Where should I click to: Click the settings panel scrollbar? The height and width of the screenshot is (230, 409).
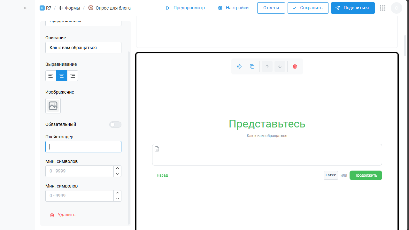tap(129, 137)
